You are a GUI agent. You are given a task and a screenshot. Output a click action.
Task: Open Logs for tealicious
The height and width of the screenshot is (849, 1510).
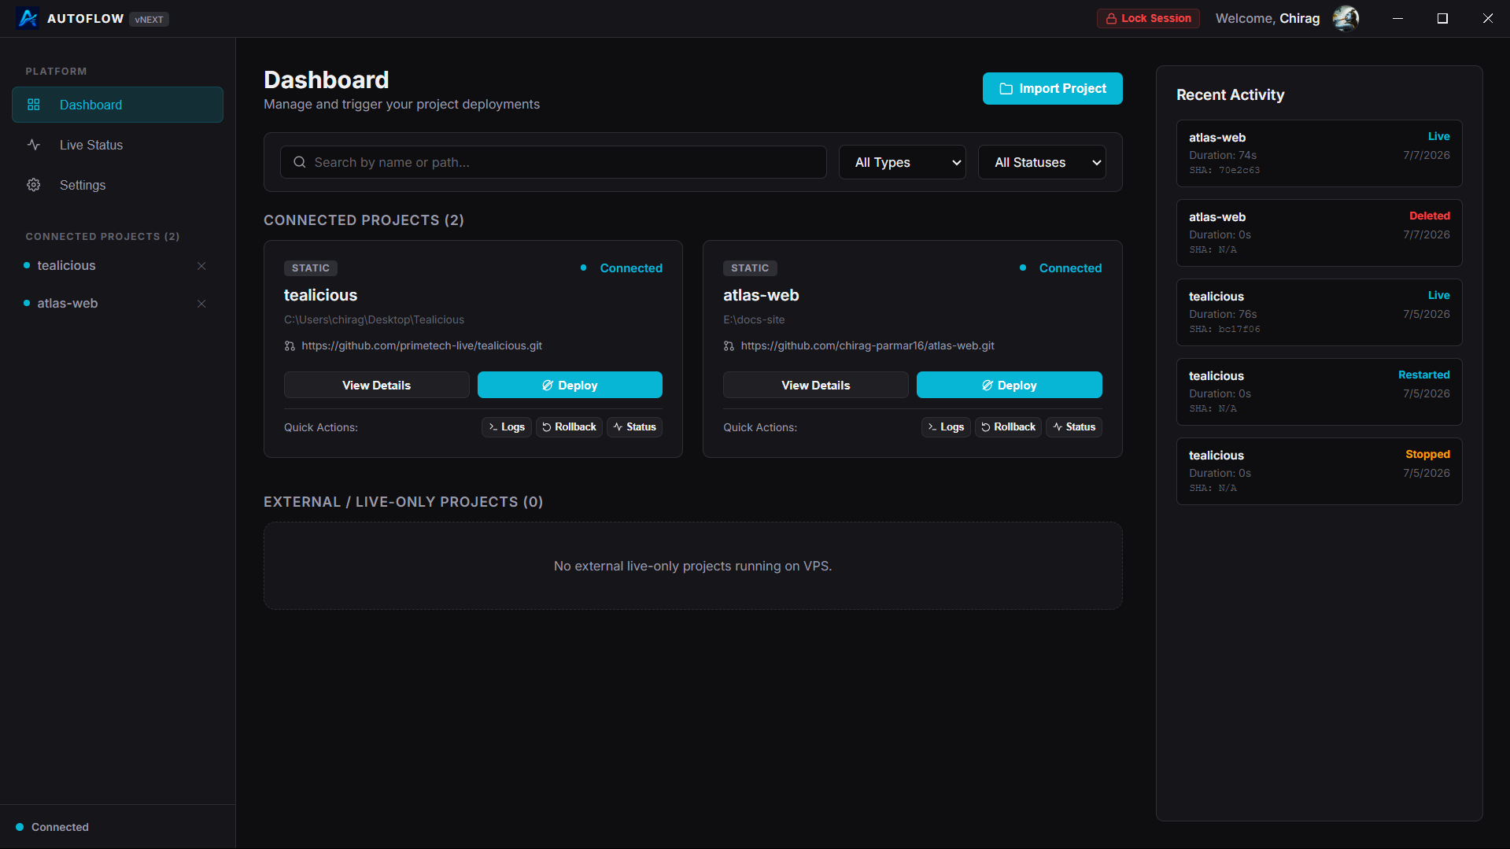click(507, 427)
